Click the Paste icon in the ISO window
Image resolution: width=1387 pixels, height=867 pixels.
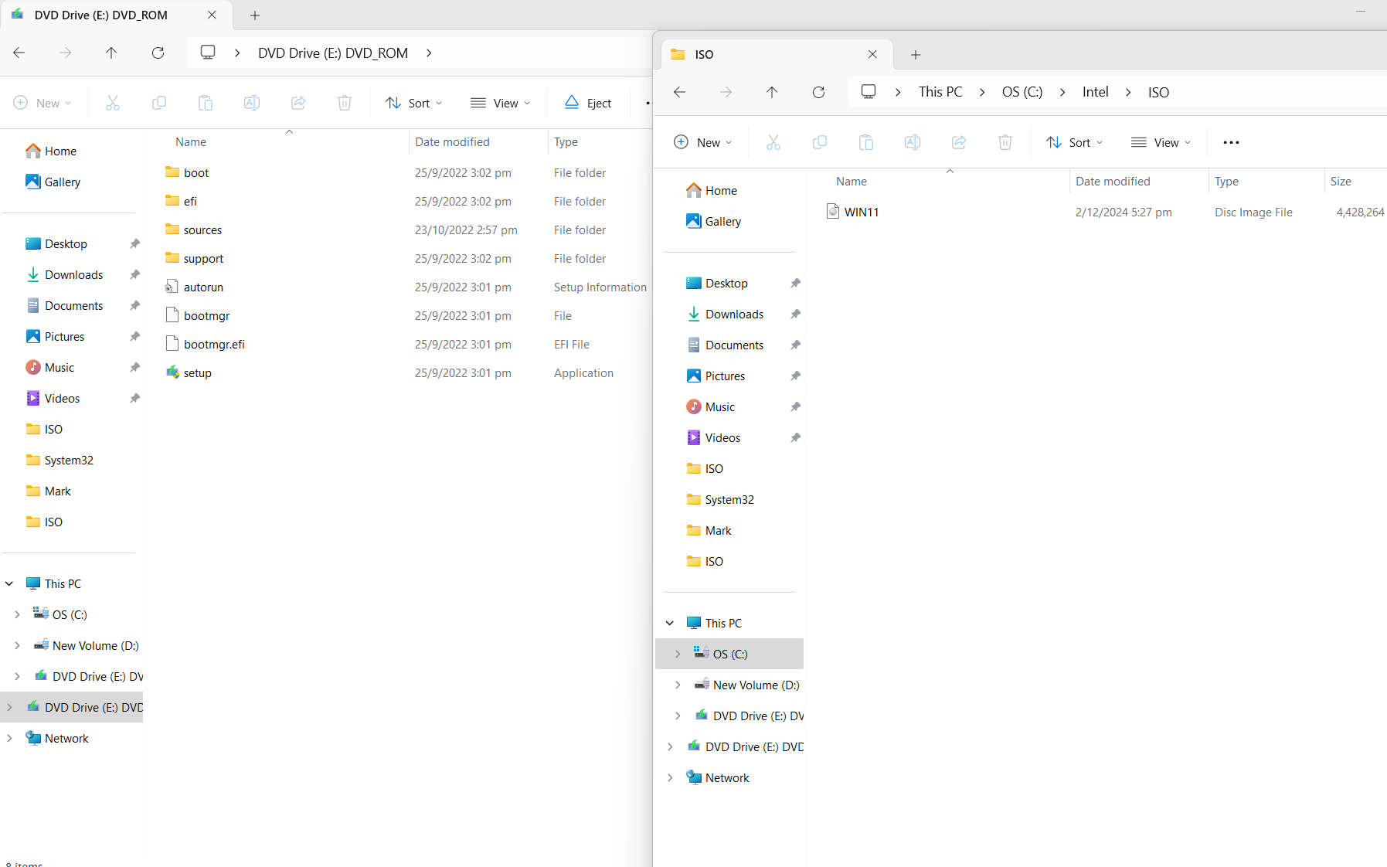[866, 142]
